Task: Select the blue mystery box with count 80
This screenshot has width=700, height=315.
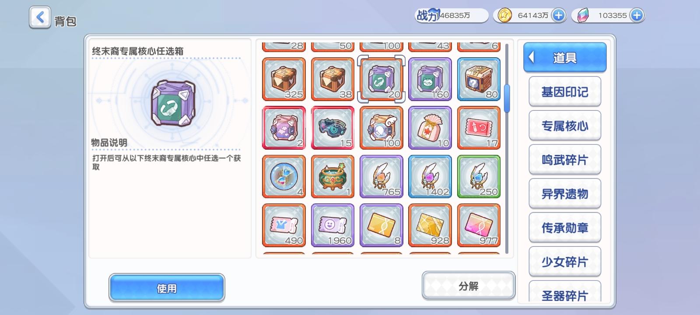Action: [479, 79]
